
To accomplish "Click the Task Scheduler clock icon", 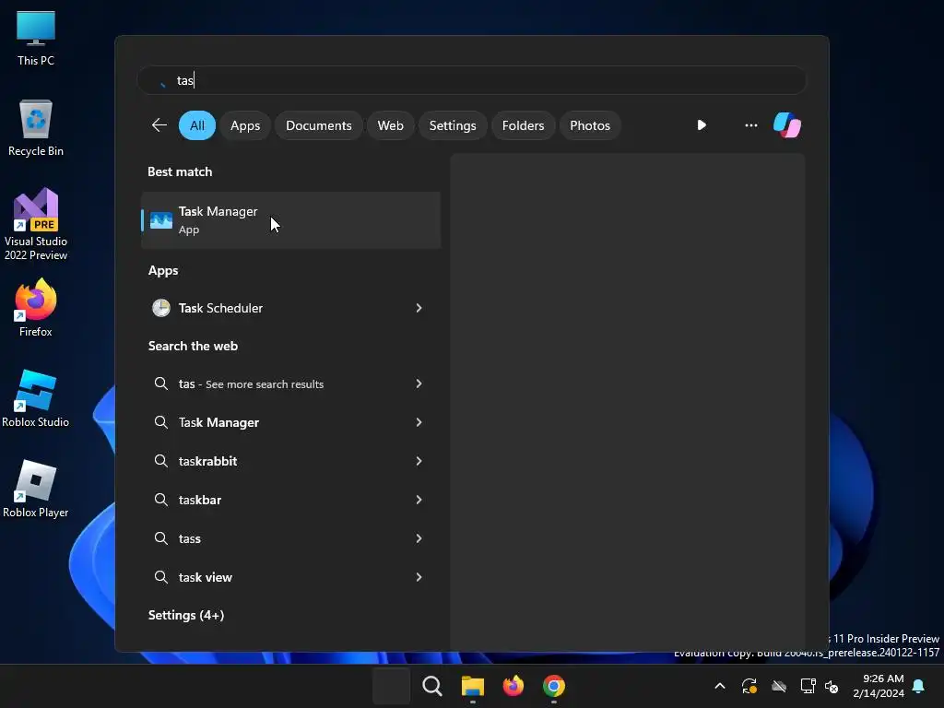I will [x=160, y=308].
